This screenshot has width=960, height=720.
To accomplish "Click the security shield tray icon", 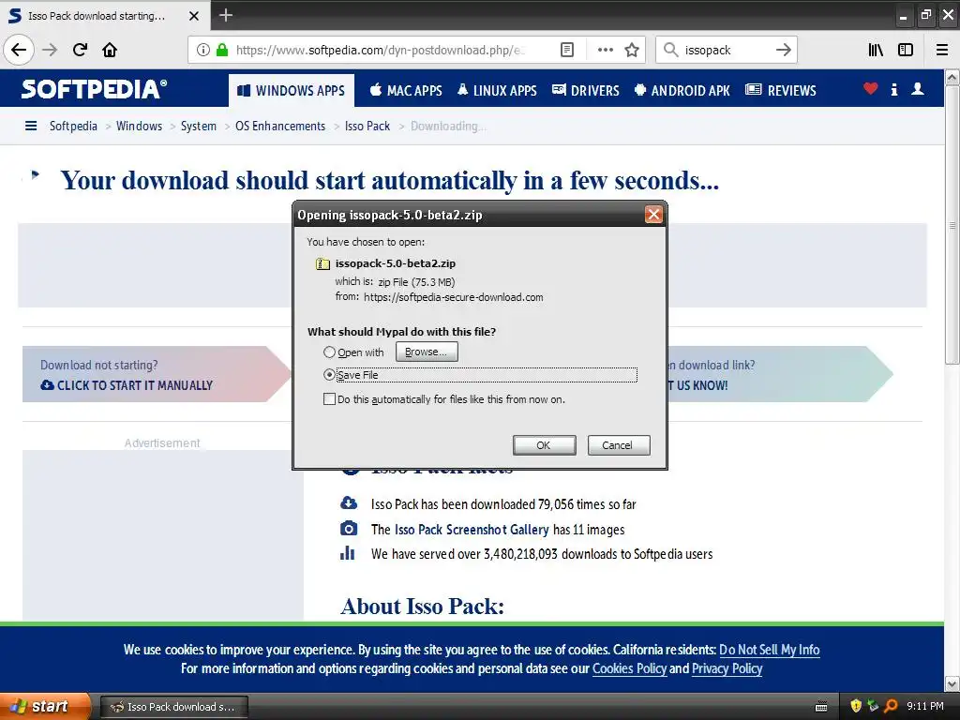I will 856,706.
